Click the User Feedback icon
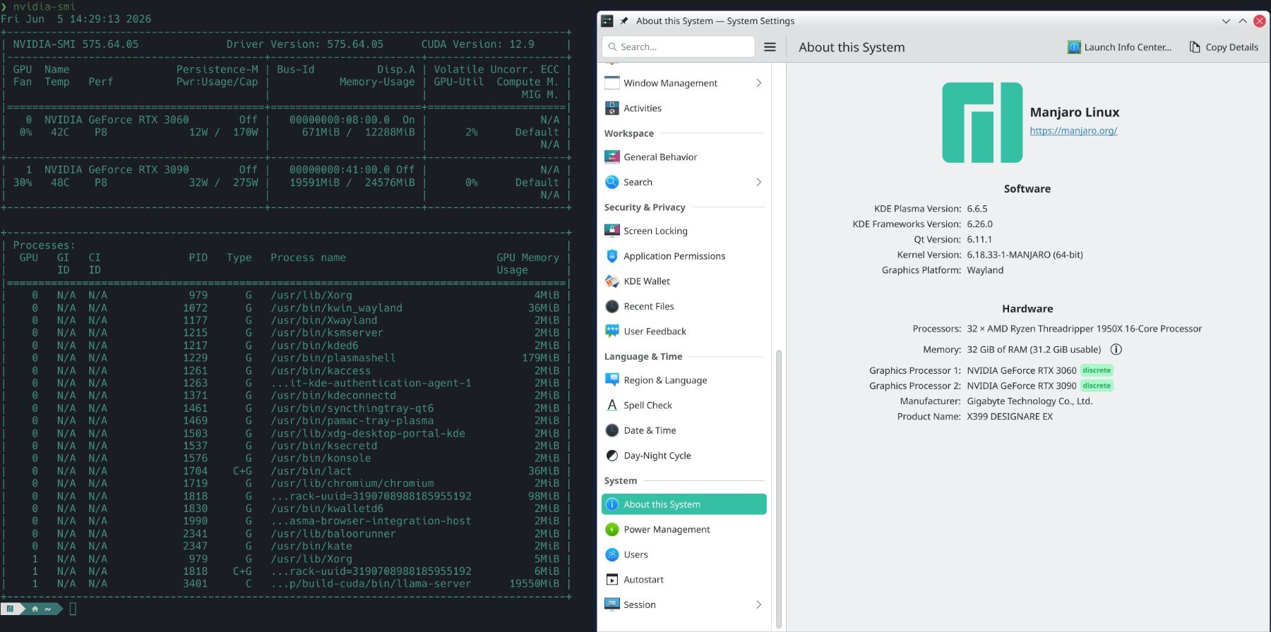 (612, 331)
